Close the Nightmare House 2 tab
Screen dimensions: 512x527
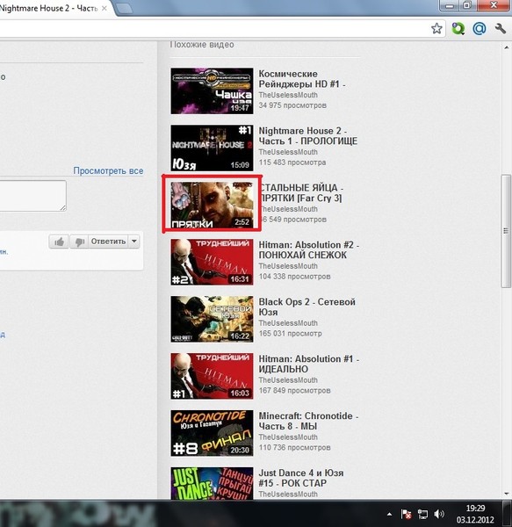[x=105, y=9]
